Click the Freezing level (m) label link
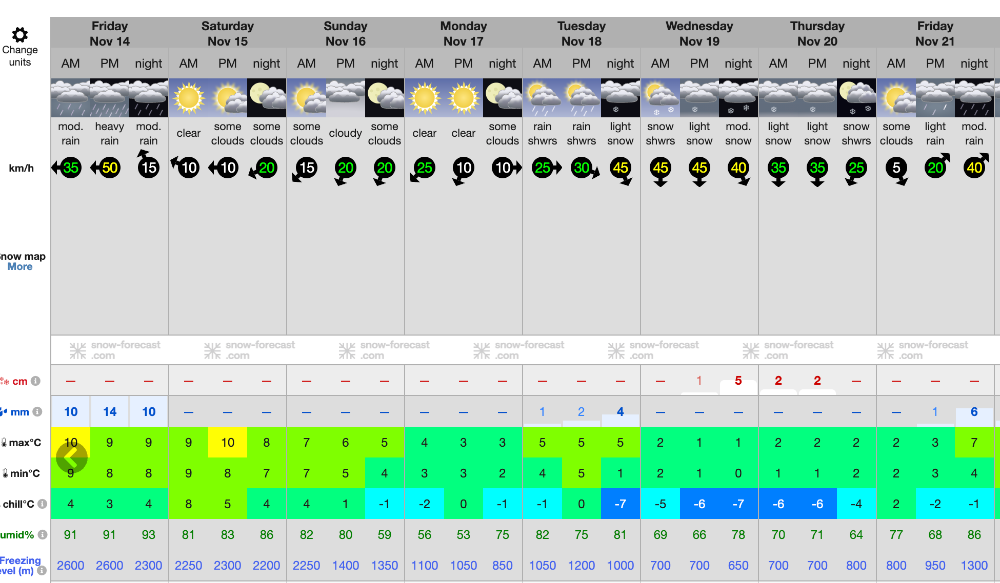The image size is (1000, 583). [x=19, y=565]
